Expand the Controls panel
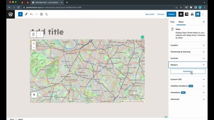 [188, 58]
